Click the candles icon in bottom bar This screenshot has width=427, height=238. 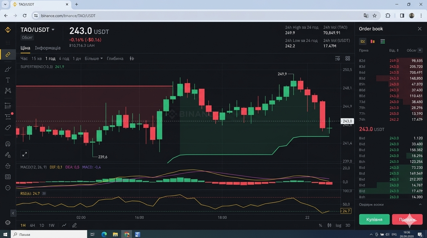(x=329, y=225)
